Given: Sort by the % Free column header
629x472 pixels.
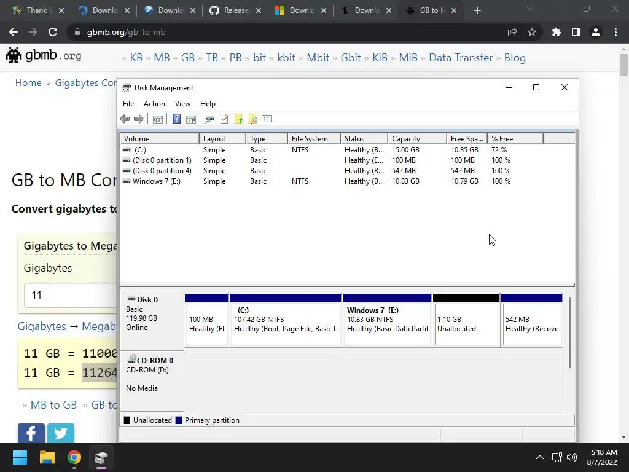Looking at the screenshot, I should pyautogui.click(x=515, y=138).
